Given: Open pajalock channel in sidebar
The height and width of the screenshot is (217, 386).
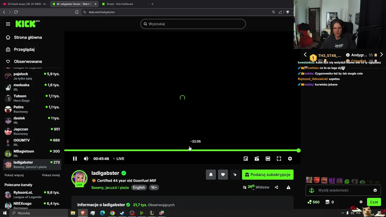Looking at the screenshot, I should (x=32, y=76).
